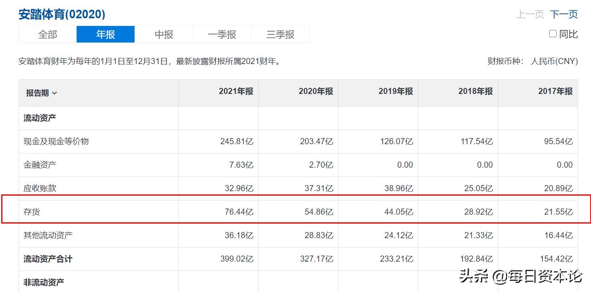Click the 117.54亿 cash value

[476, 141]
